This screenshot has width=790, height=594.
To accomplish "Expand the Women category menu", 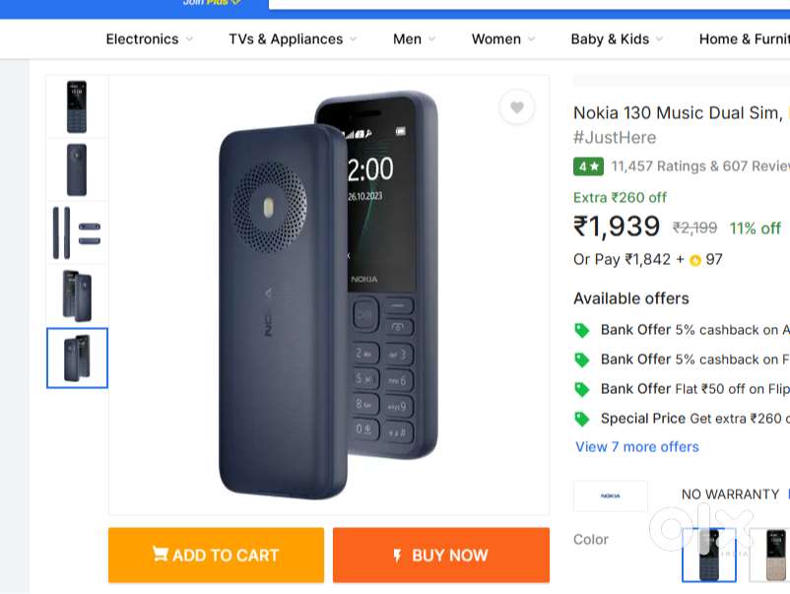I will pos(501,39).
